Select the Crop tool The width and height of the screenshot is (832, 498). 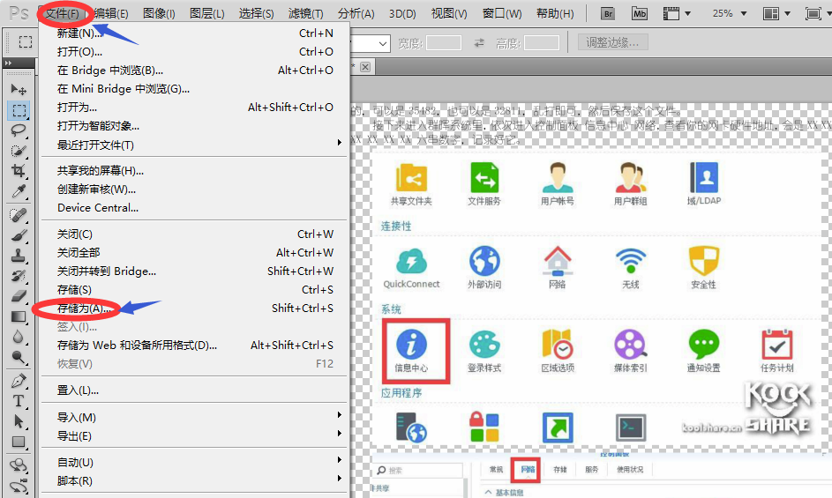(x=18, y=170)
